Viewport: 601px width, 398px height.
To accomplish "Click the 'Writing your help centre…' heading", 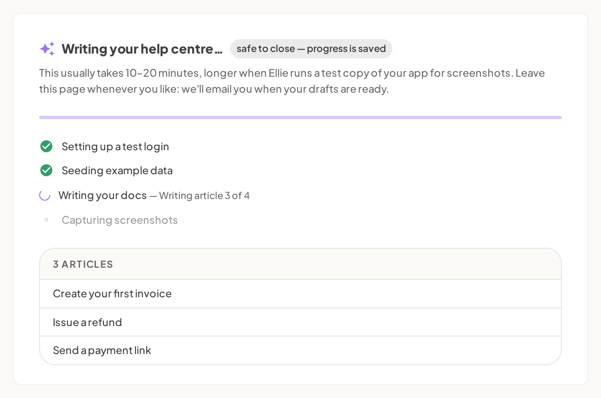I will point(142,49).
